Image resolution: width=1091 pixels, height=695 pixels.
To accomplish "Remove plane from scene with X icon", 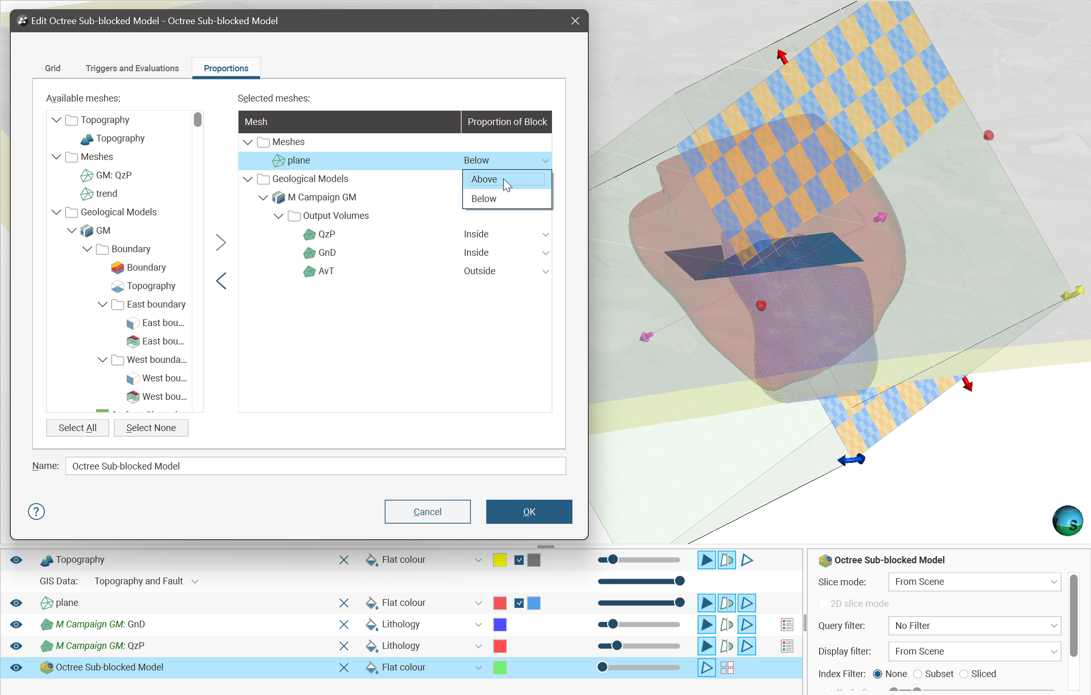I will (x=344, y=603).
